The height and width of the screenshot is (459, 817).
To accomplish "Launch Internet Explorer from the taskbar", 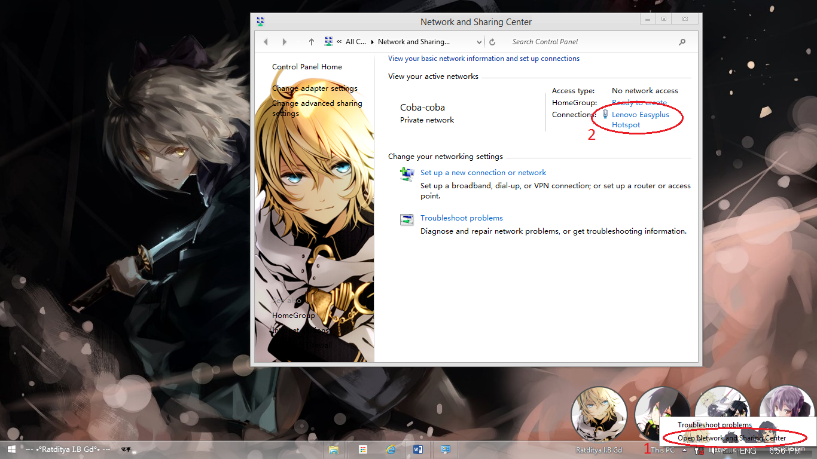I will click(x=391, y=449).
